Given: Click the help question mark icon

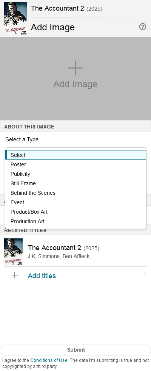Looking at the screenshot, I should click(143, 27).
